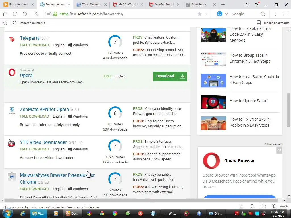
Task: Open Internet Explorer from the taskbar
Action: (x=23, y=213)
